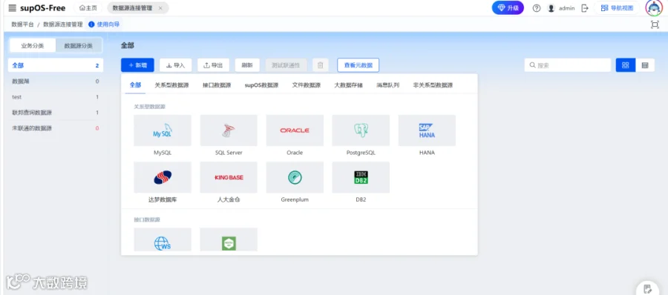Select the Greenplum data source
Screen dimensions: 668x295
[295, 177]
